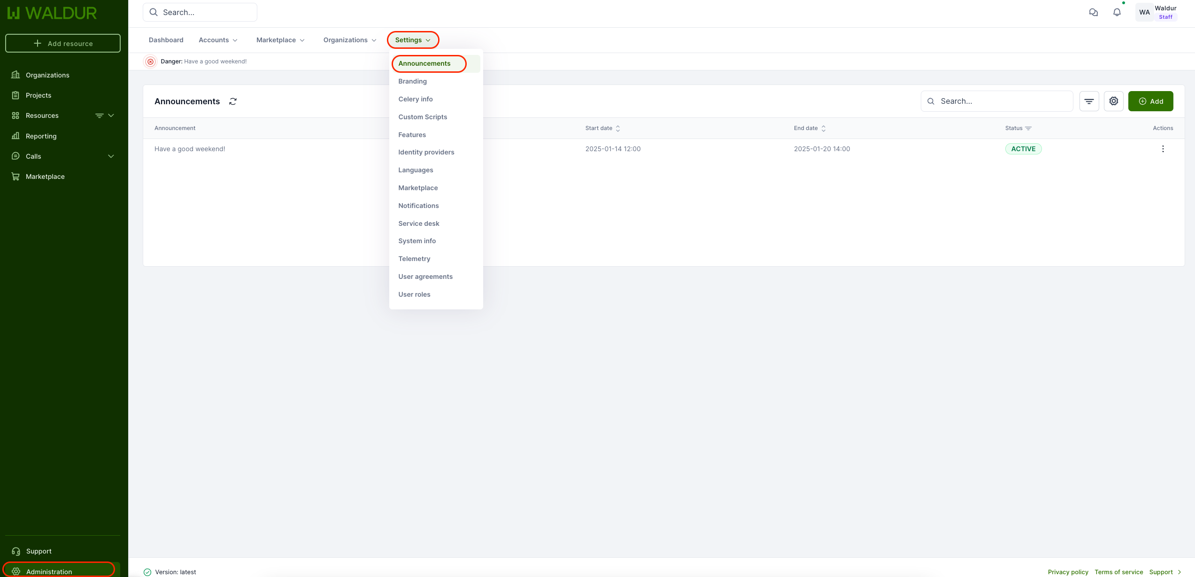Open the chat messages icon
Image resolution: width=1195 pixels, height=577 pixels.
1093,13
